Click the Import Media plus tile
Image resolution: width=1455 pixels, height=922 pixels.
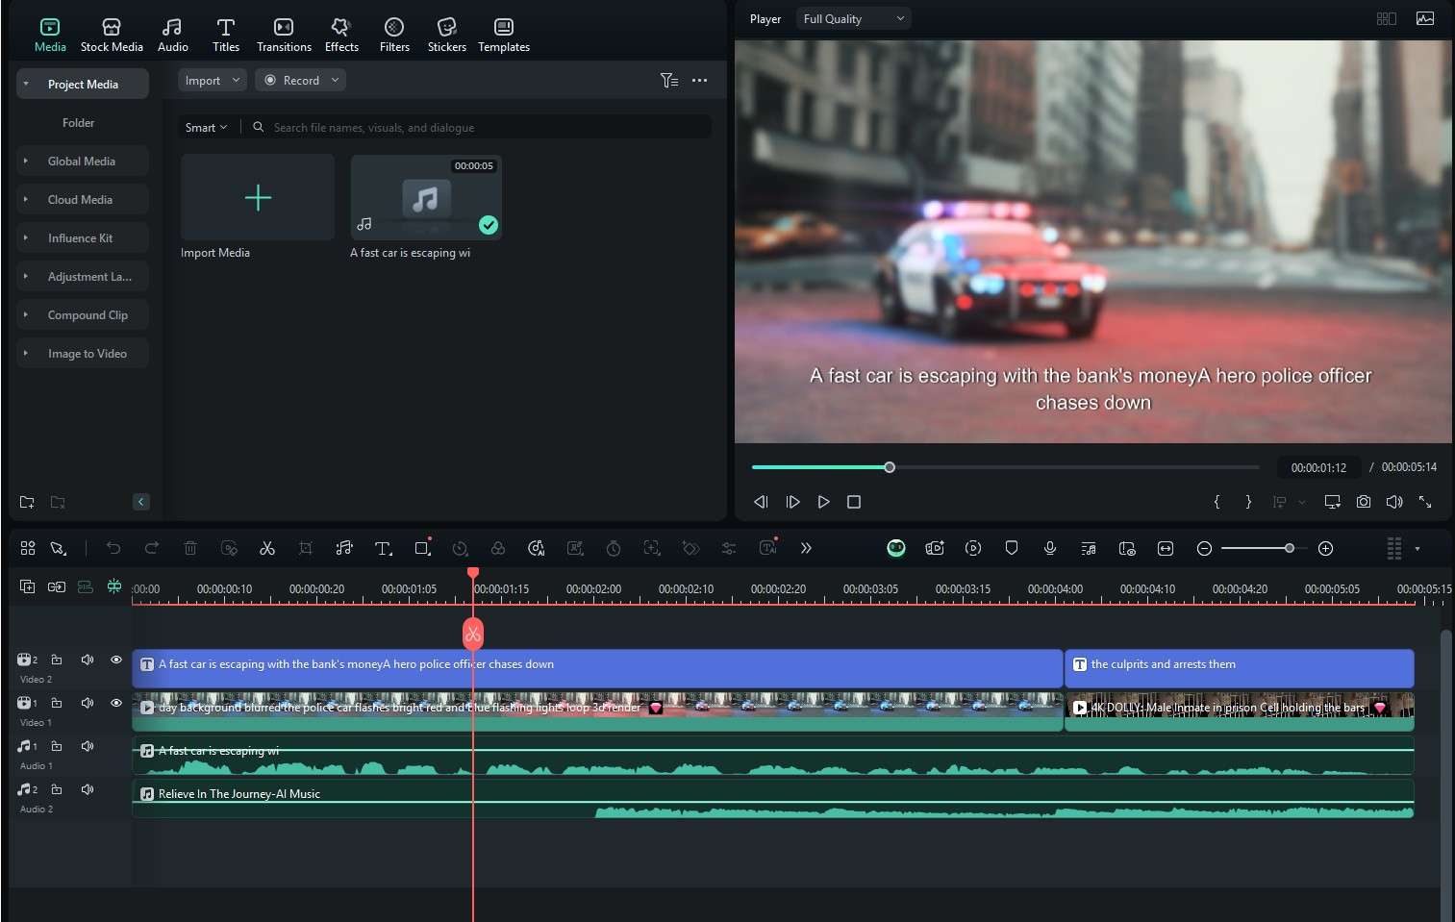coord(258,197)
